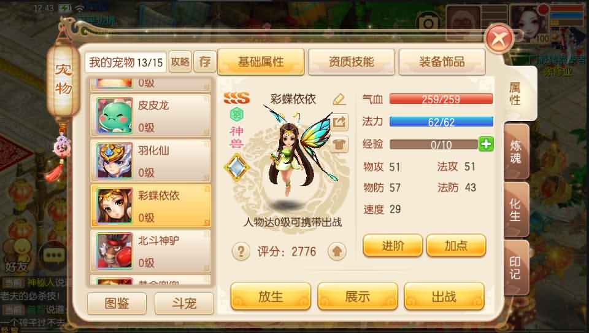The image size is (589, 333).
Task: Tap the share arrow icon near pet
Action: point(339,122)
